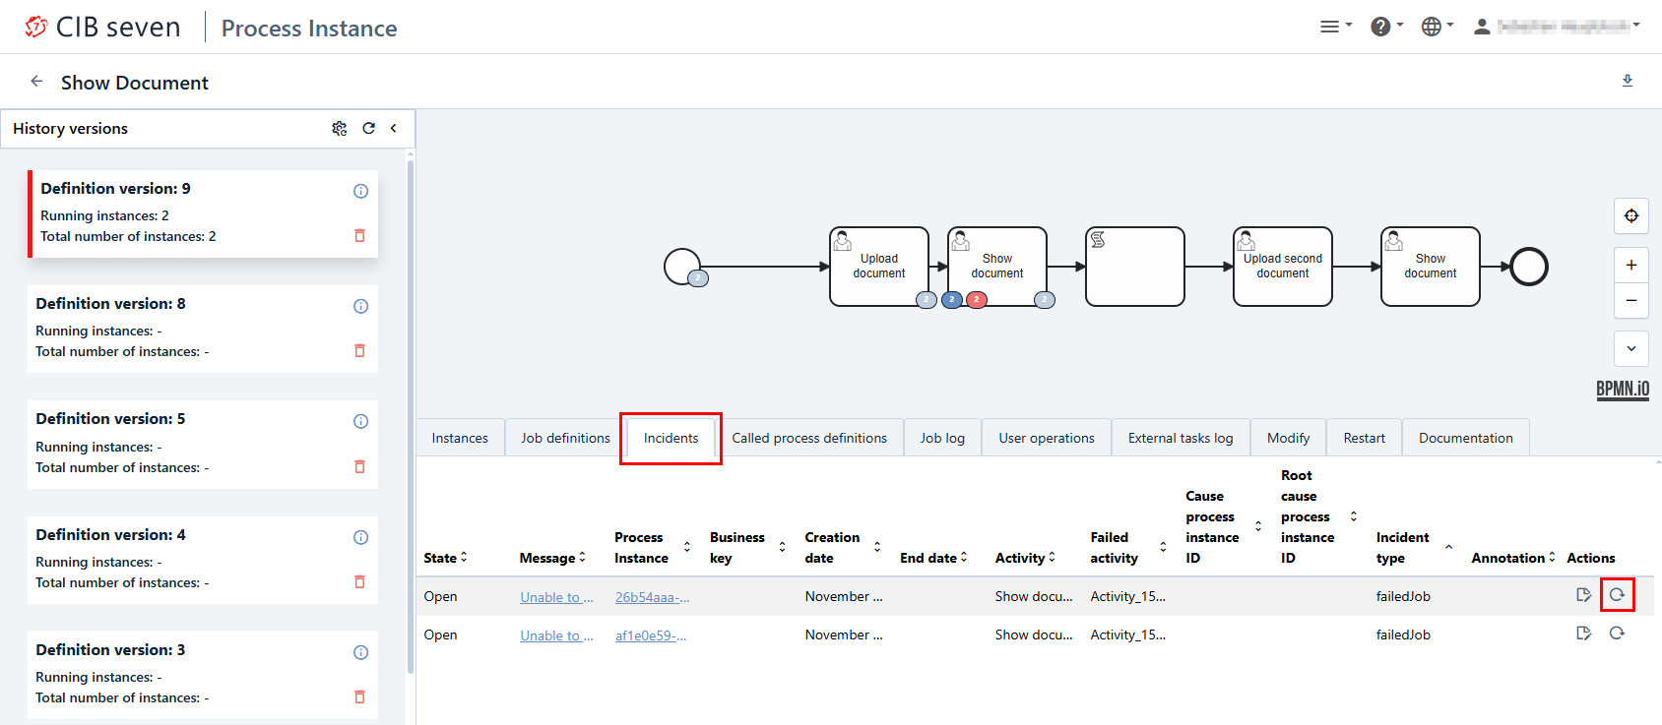Reset diagram viewport with target icon
The image size is (1662, 725).
pos(1630,216)
